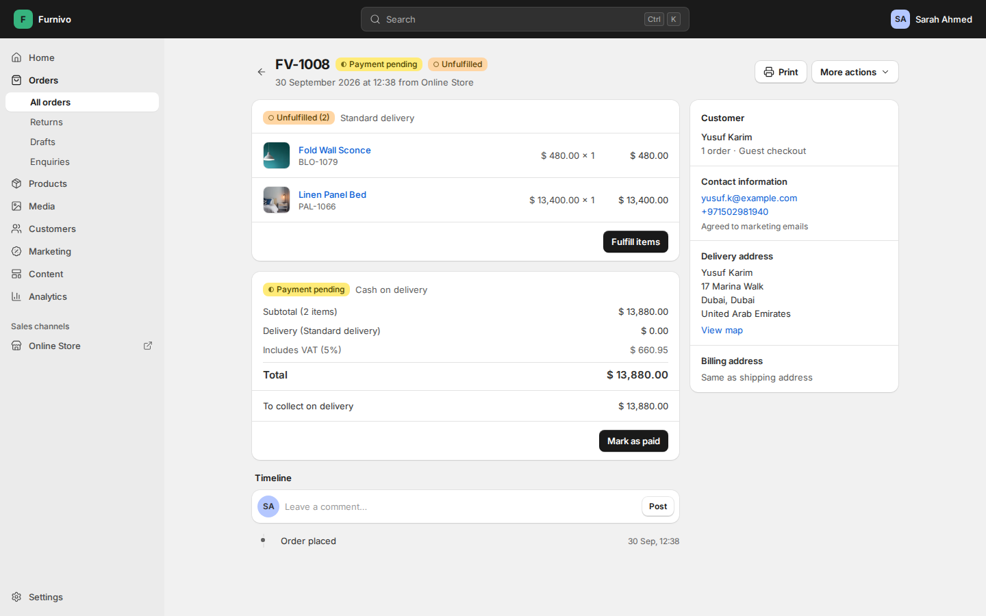Print the order
This screenshot has width=986, height=616.
(781, 72)
